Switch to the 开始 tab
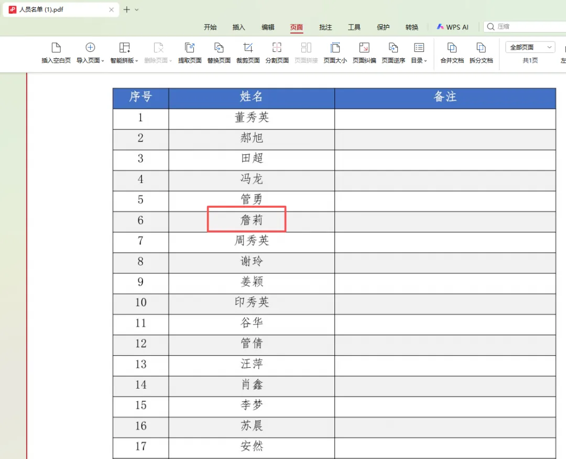 point(210,27)
